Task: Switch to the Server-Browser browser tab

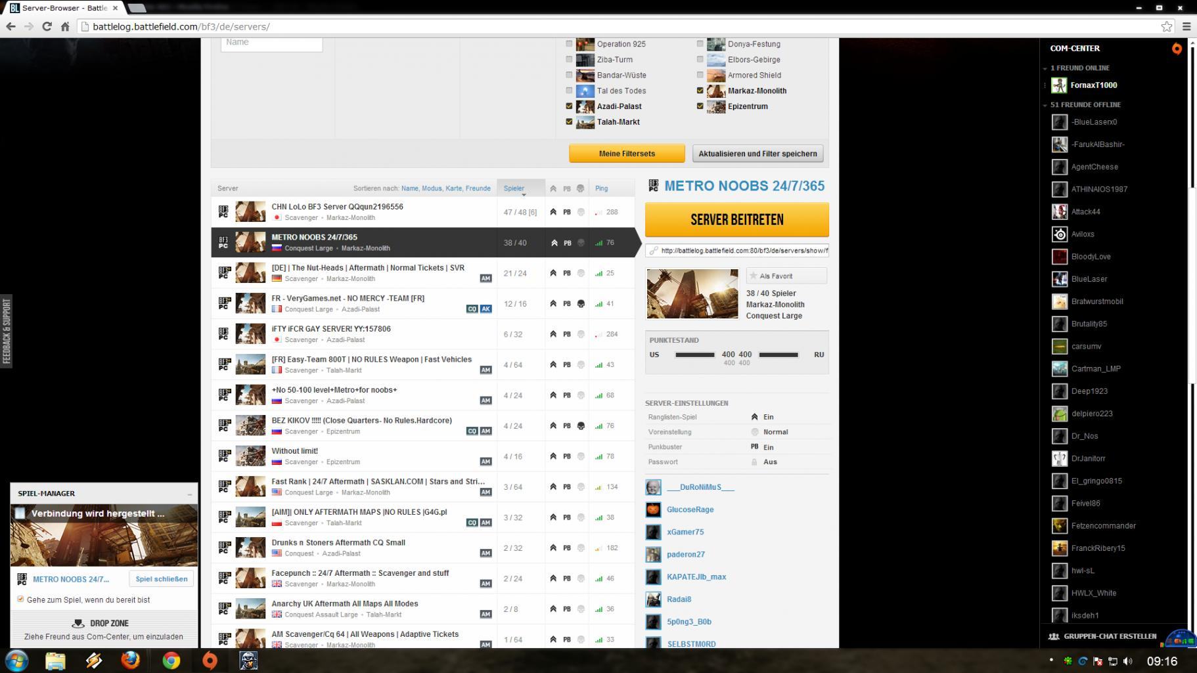Action: [64, 8]
